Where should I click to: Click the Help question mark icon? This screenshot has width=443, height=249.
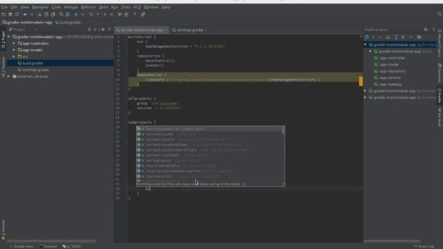tap(135, 15)
